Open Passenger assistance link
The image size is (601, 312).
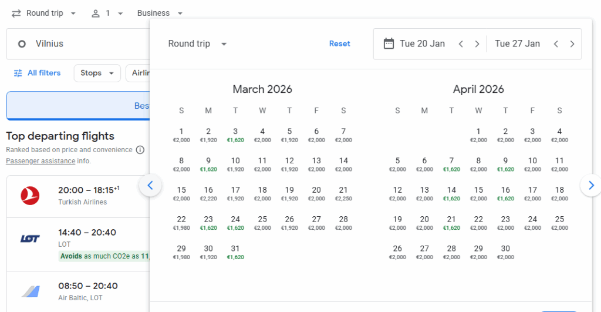(40, 161)
